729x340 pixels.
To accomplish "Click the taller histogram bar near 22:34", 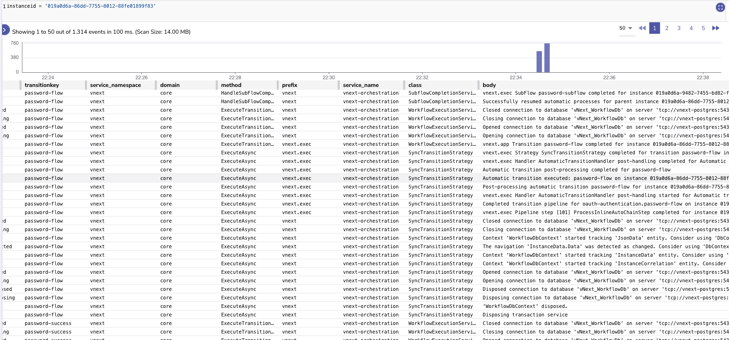I will click(547, 58).
